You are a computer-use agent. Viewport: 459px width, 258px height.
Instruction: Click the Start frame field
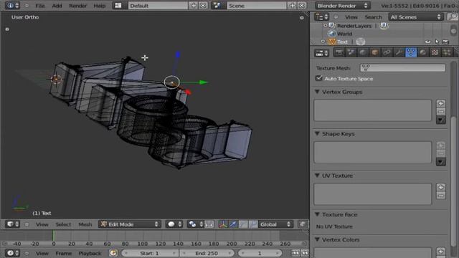150,253
